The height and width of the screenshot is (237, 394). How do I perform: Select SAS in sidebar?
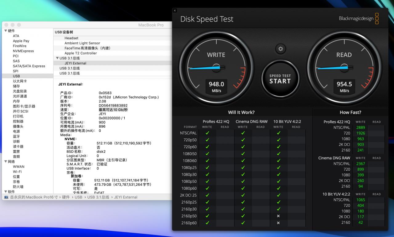pos(16,61)
